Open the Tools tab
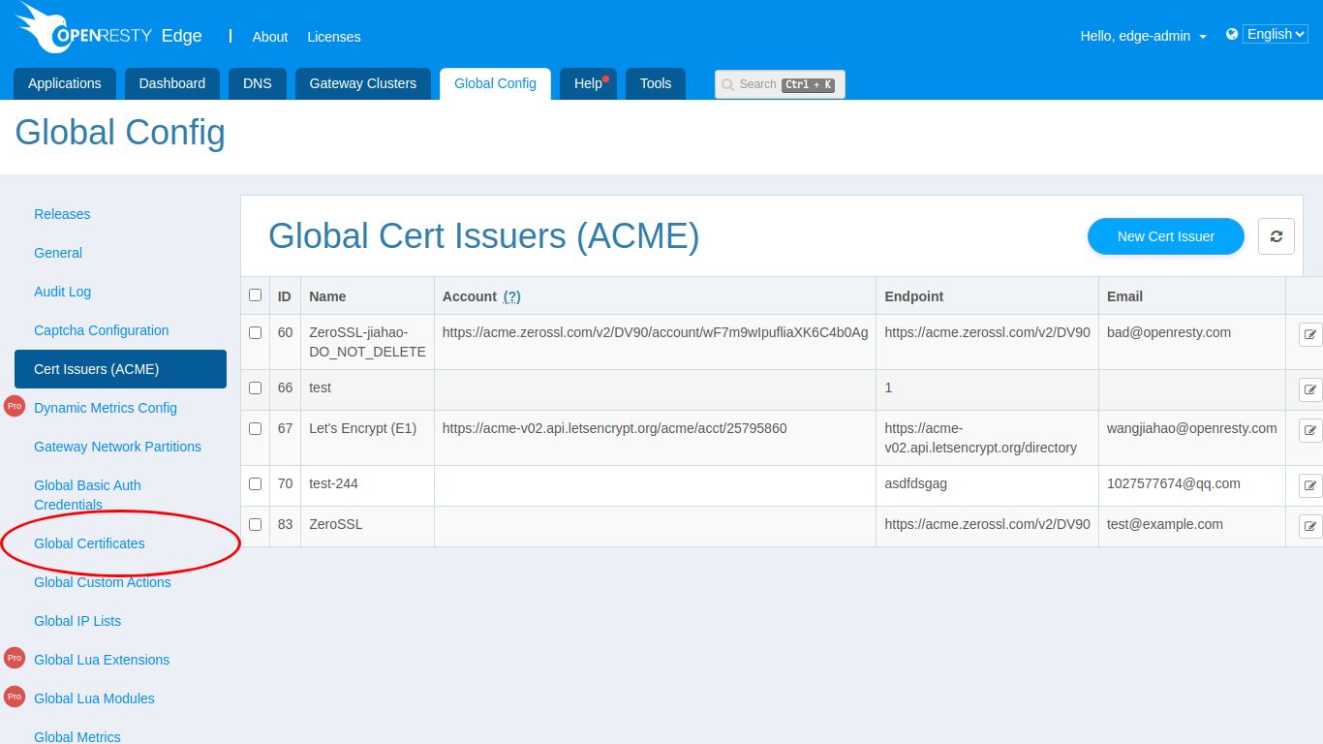 pyautogui.click(x=656, y=83)
